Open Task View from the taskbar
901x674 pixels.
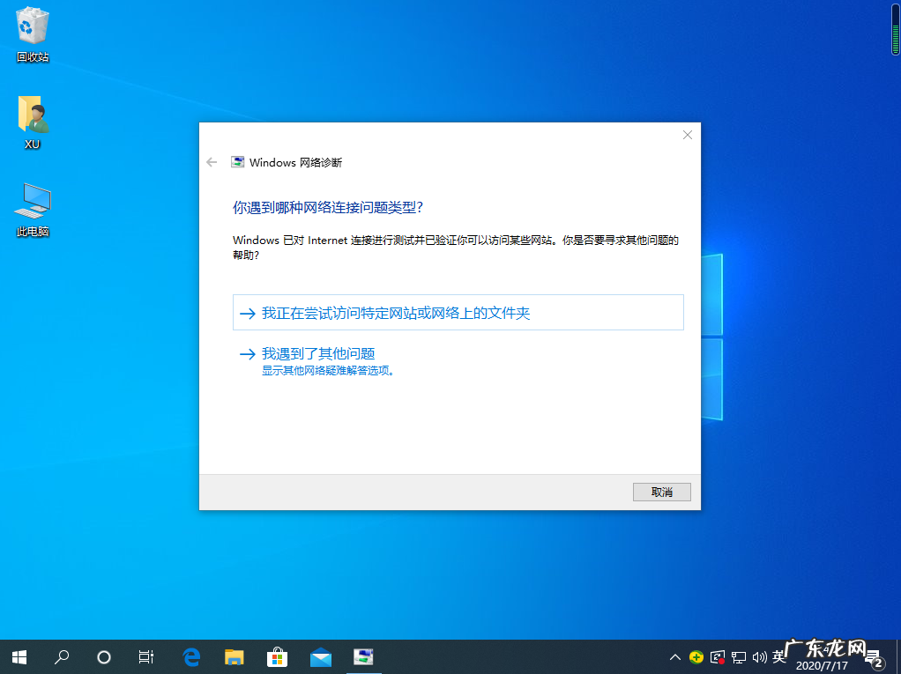pyautogui.click(x=145, y=657)
